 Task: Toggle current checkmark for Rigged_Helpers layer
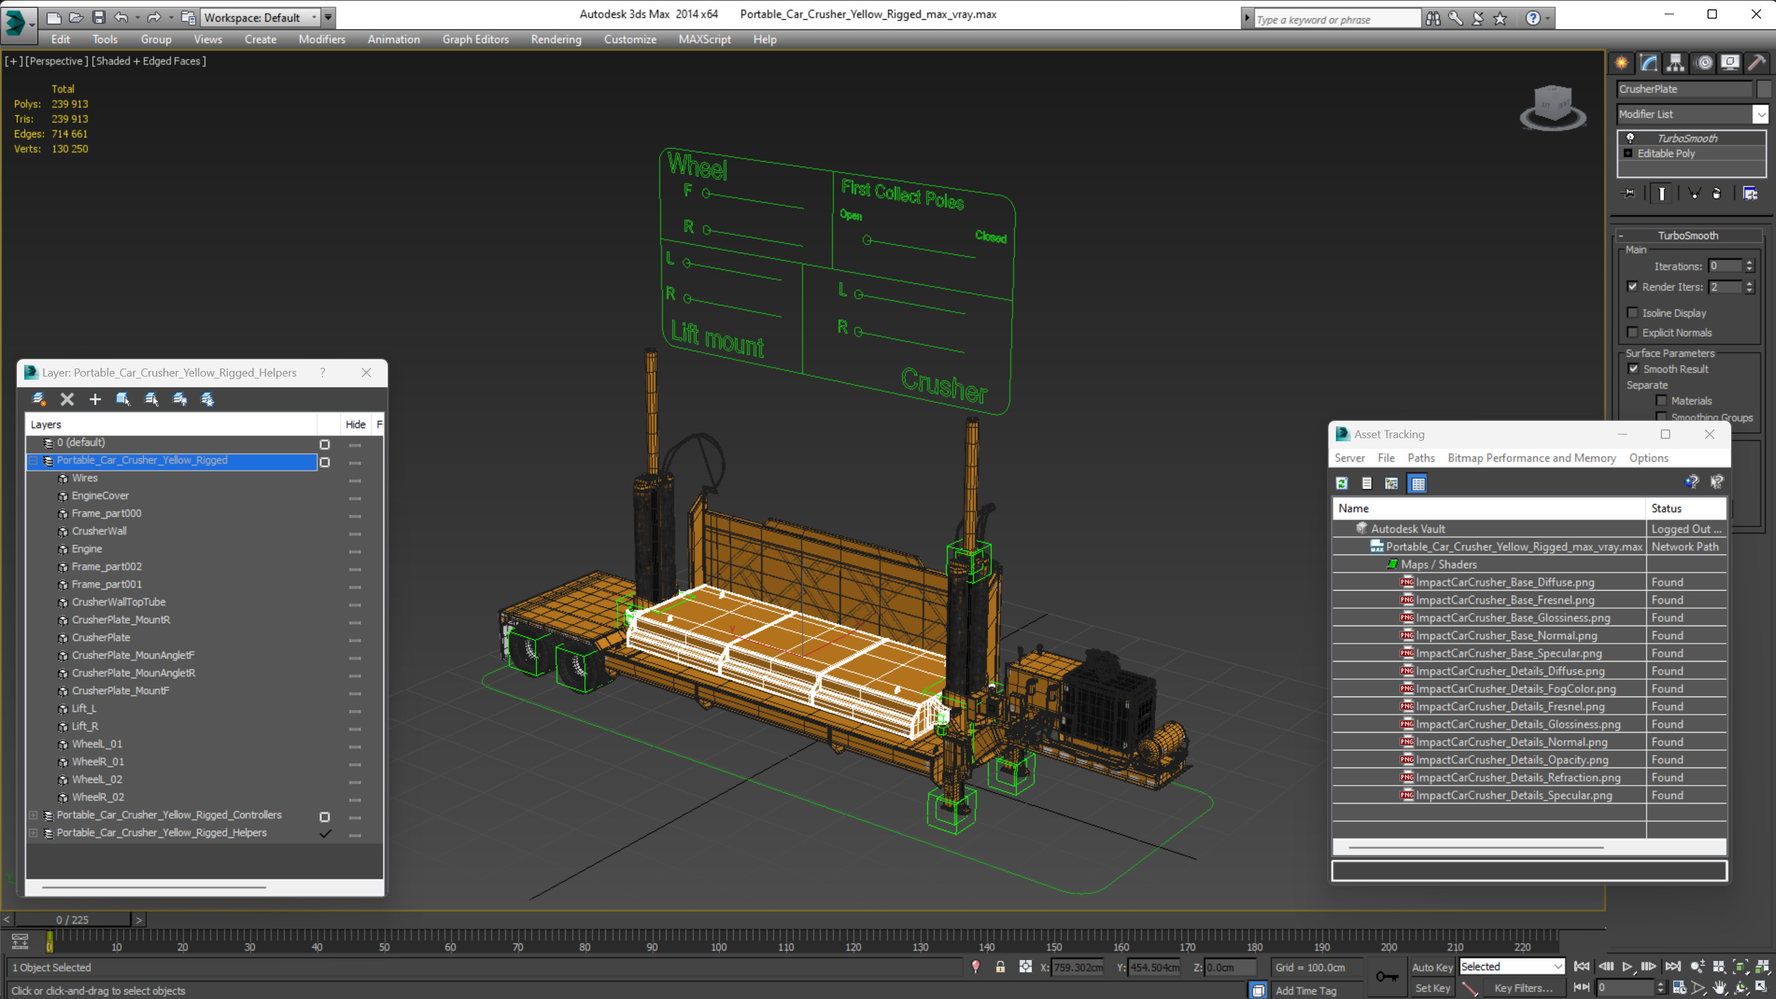pyautogui.click(x=326, y=833)
